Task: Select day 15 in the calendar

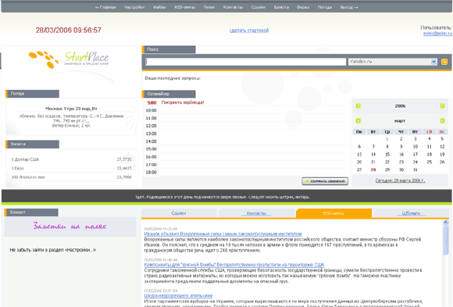Action: (x=387, y=155)
